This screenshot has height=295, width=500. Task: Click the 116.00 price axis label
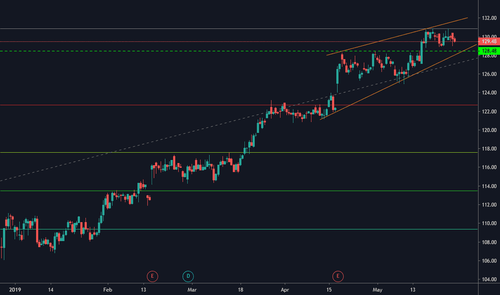pyautogui.click(x=489, y=167)
